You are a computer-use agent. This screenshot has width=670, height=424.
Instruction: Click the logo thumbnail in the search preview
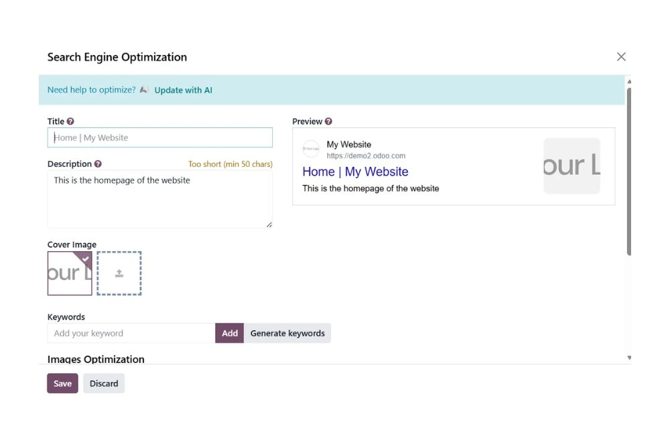point(572,165)
